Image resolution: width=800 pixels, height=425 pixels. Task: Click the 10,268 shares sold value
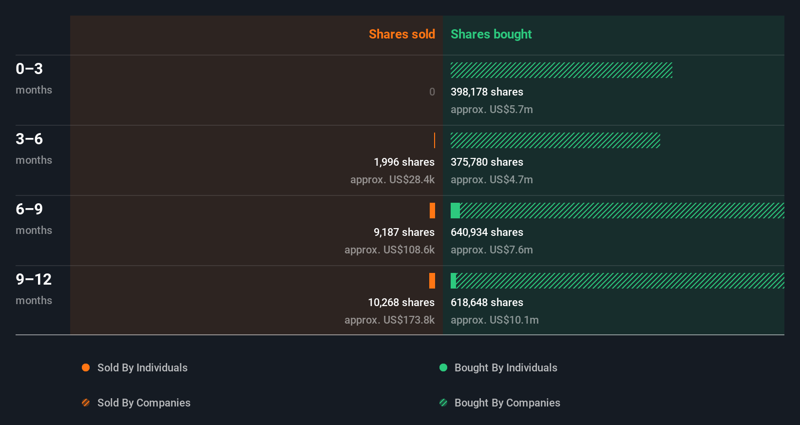click(x=401, y=302)
